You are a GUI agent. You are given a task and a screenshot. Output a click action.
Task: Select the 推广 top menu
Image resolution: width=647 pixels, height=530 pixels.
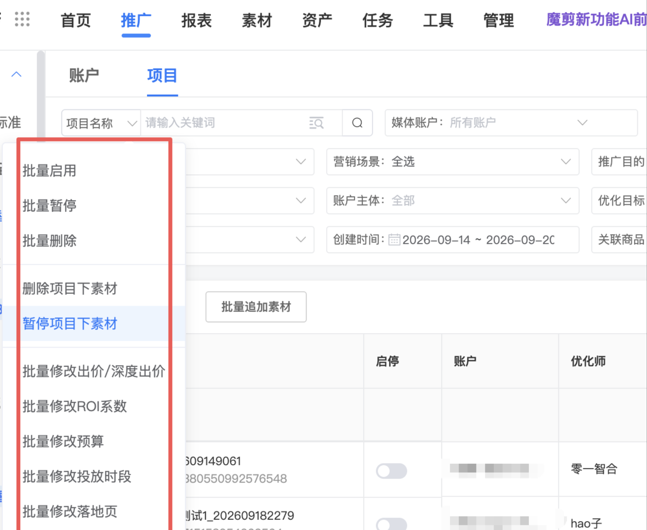pos(136,20)
